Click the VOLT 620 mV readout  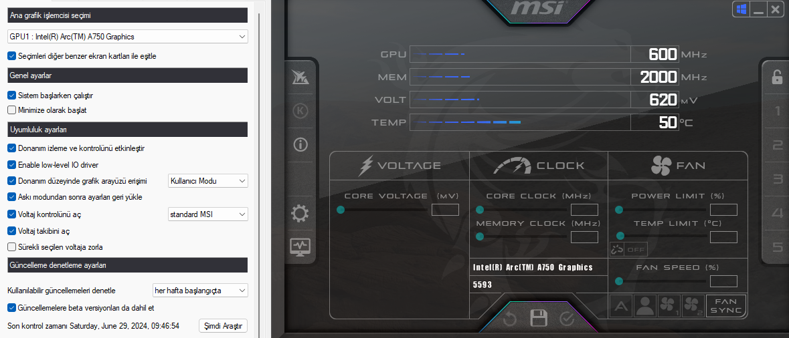[x=663, y=100]
